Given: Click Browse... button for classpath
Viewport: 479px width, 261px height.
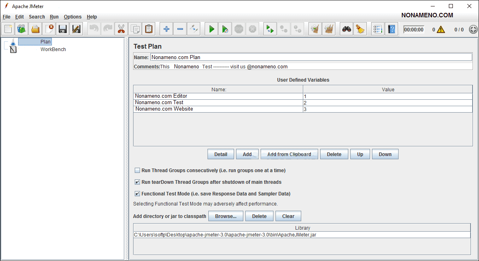Looking at the screenshot, I should [x=226, y=216].
